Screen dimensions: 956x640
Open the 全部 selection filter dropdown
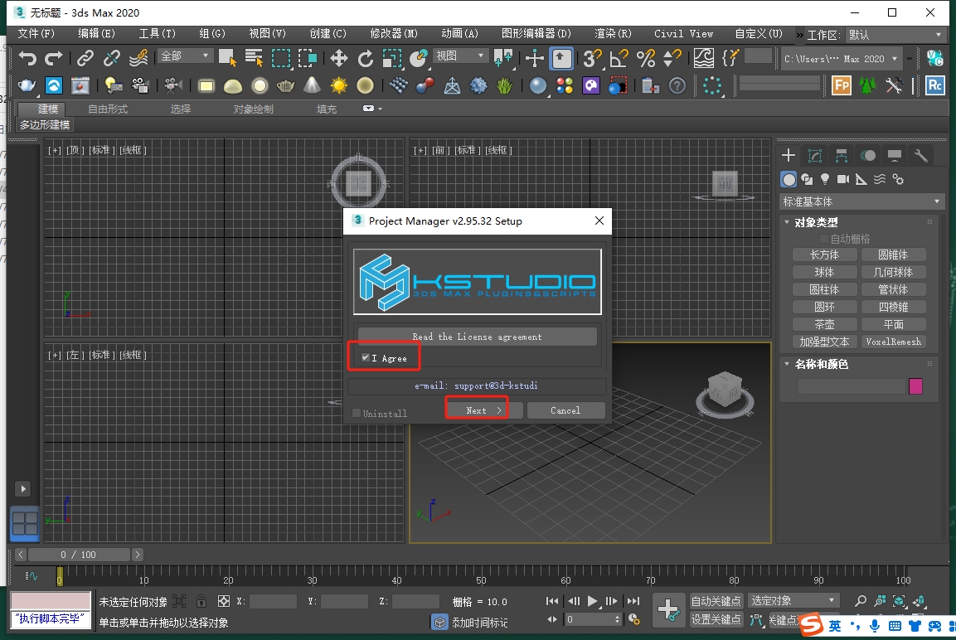point(185,56)
